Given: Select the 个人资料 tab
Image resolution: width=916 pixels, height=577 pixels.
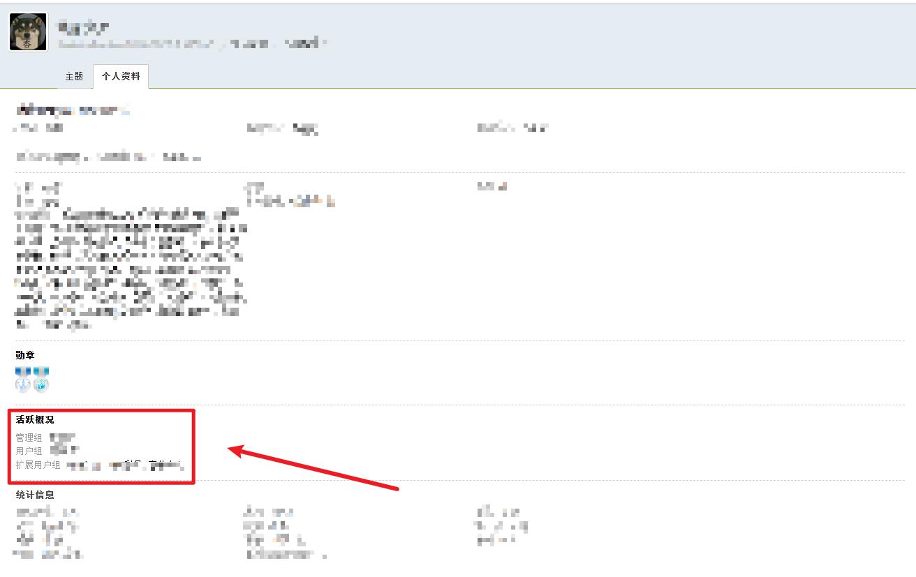Looking at the screenshot, I should coord(121,77).
